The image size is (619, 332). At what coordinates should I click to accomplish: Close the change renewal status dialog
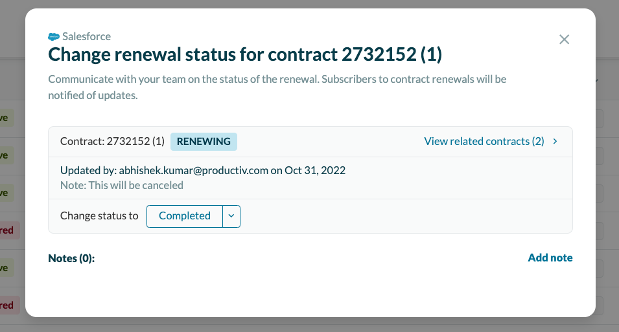coord(564,39)
